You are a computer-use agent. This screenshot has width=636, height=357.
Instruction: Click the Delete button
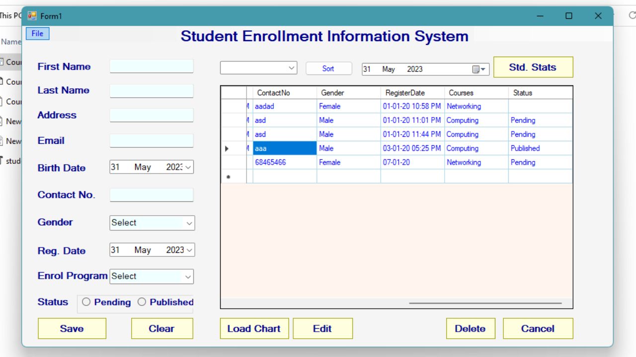click(470, 328)
